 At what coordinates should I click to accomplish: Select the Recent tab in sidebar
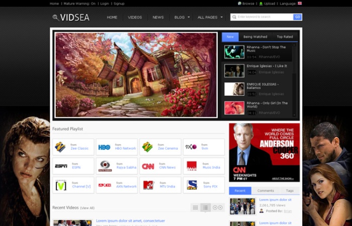[240, 190]
